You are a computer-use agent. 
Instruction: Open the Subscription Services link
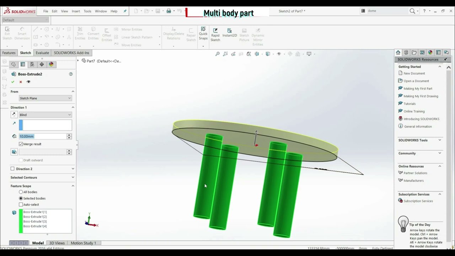[418, 201]
